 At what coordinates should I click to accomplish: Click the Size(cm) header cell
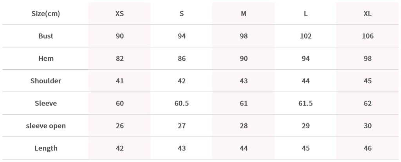(46, 14)
